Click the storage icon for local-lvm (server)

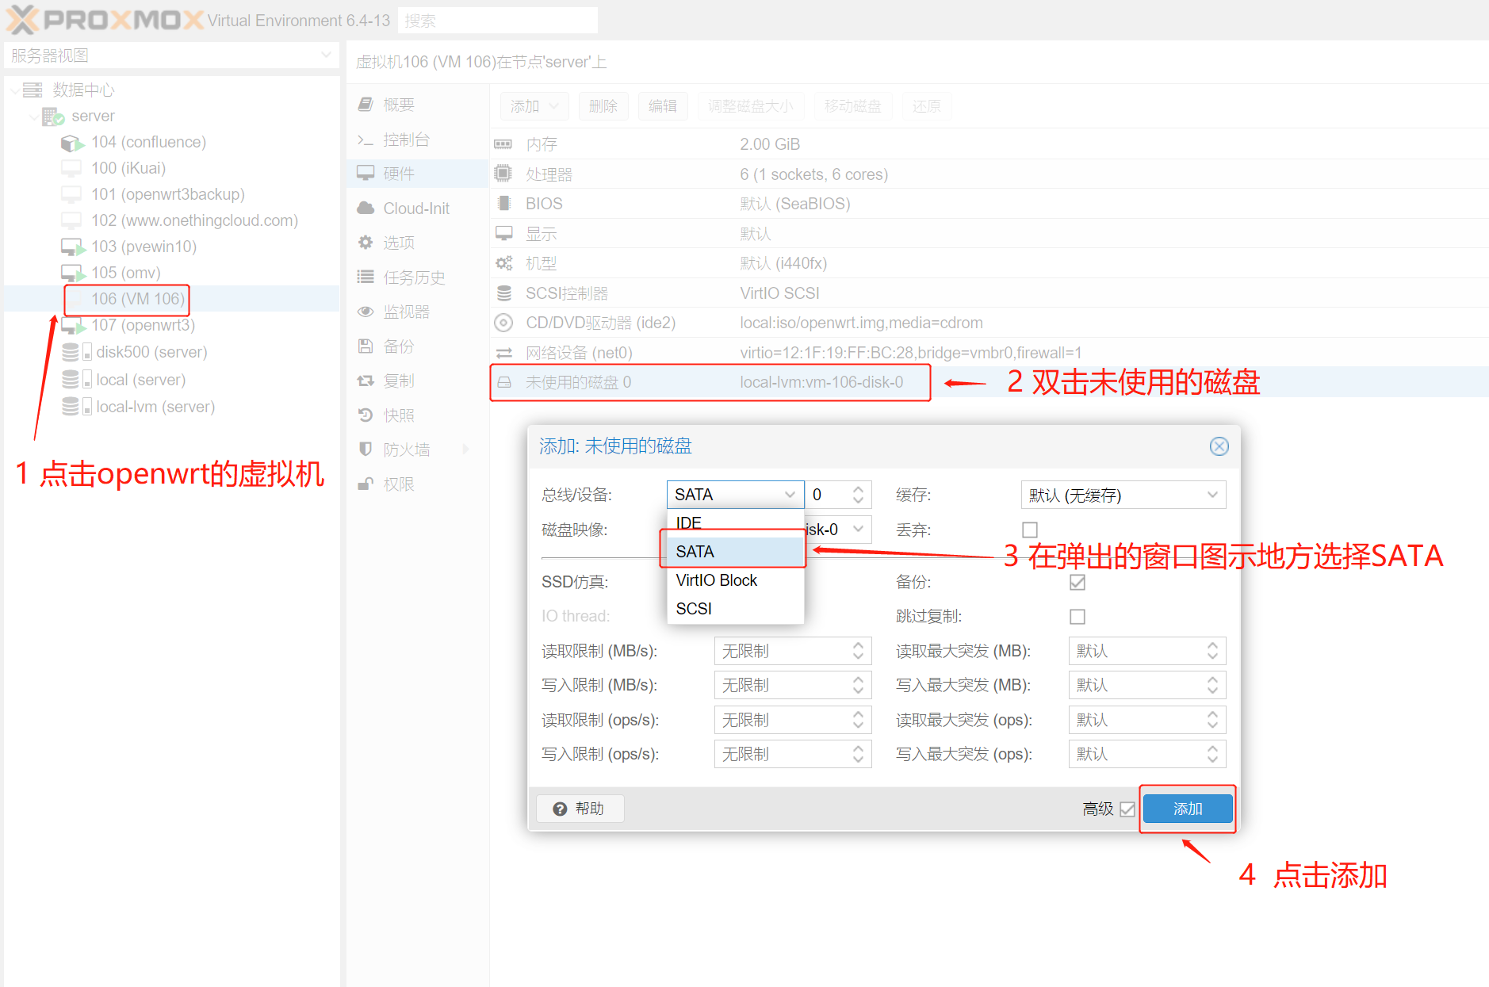click(76, 407)
